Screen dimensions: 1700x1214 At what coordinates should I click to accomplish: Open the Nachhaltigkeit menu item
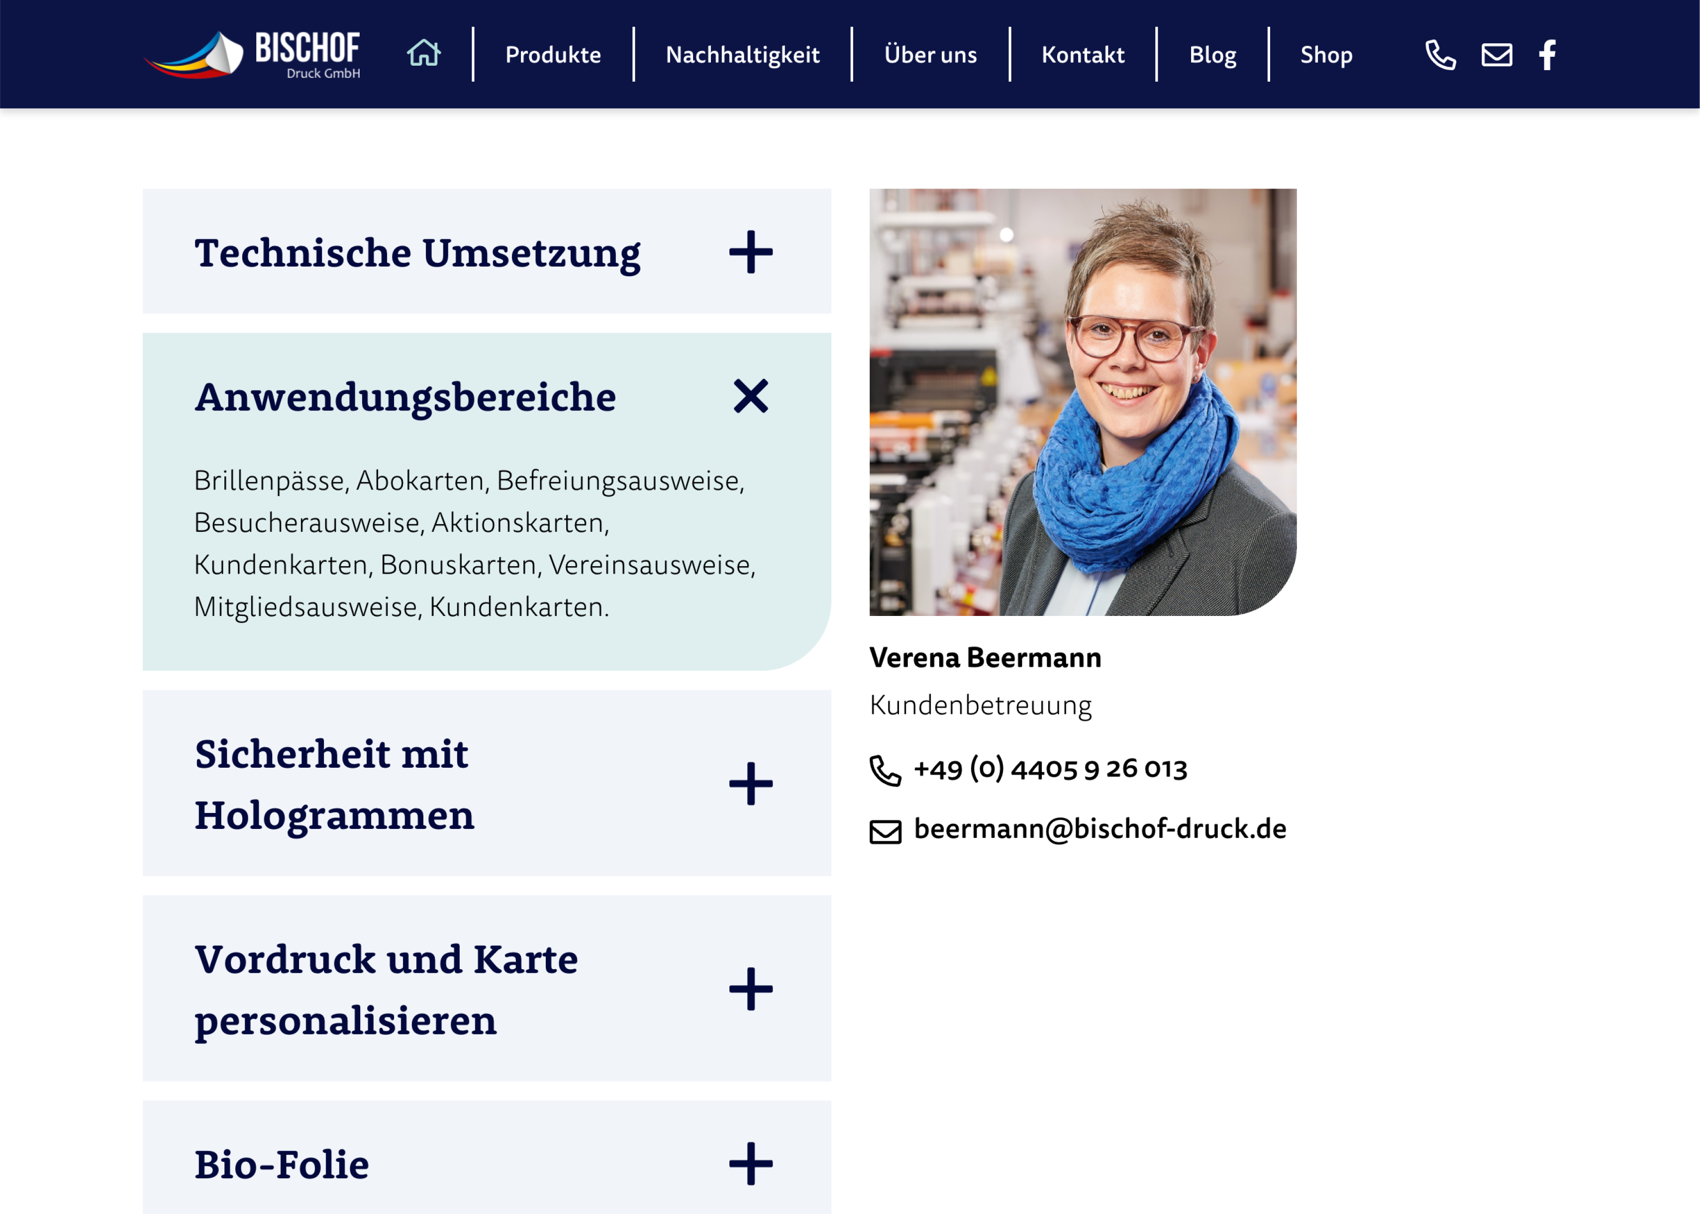[x=742, y=55]
